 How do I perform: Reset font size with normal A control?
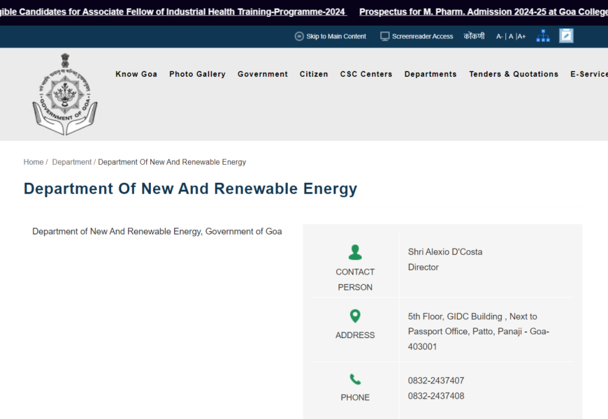[x=511, y=36]
